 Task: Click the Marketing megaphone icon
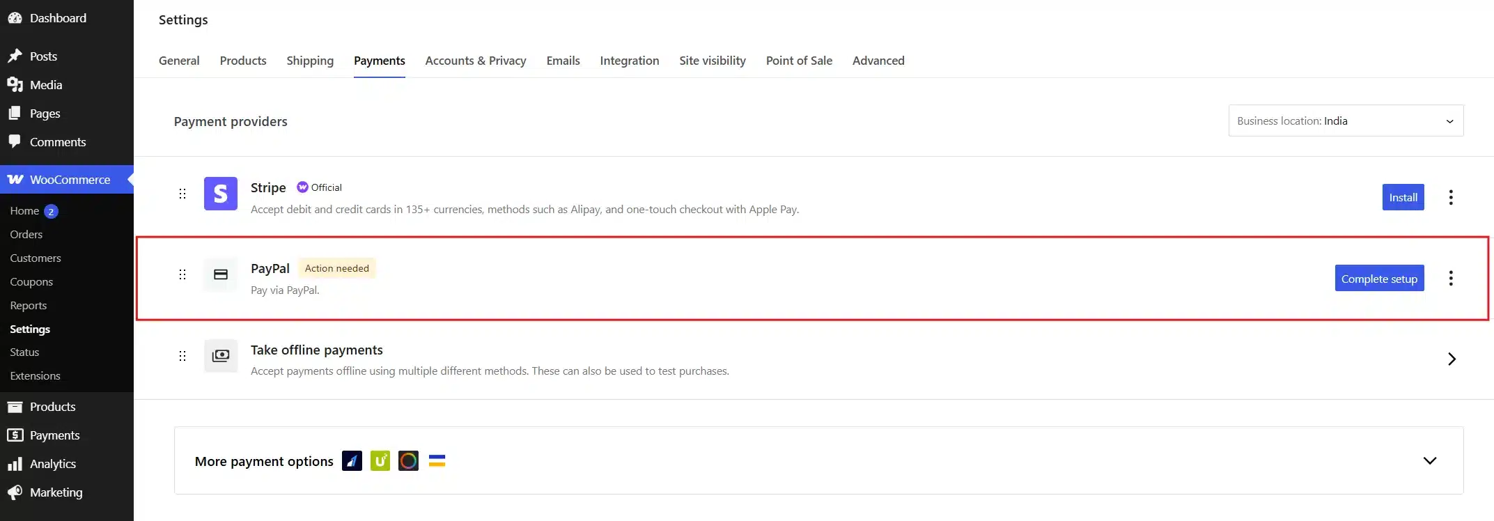tap(15, 492)
